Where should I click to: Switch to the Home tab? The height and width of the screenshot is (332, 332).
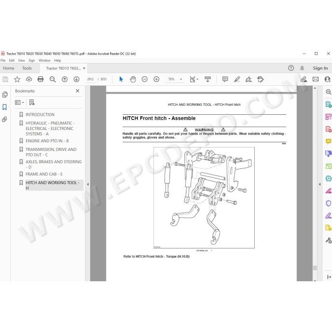9,68
